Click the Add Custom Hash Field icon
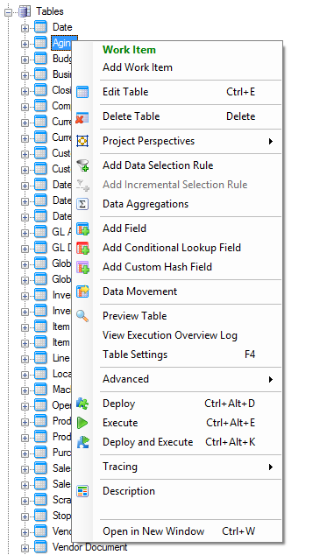 (x=83, y=267)
